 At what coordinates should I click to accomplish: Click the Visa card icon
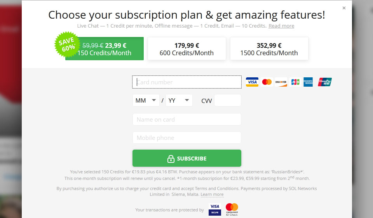[252, 82]
